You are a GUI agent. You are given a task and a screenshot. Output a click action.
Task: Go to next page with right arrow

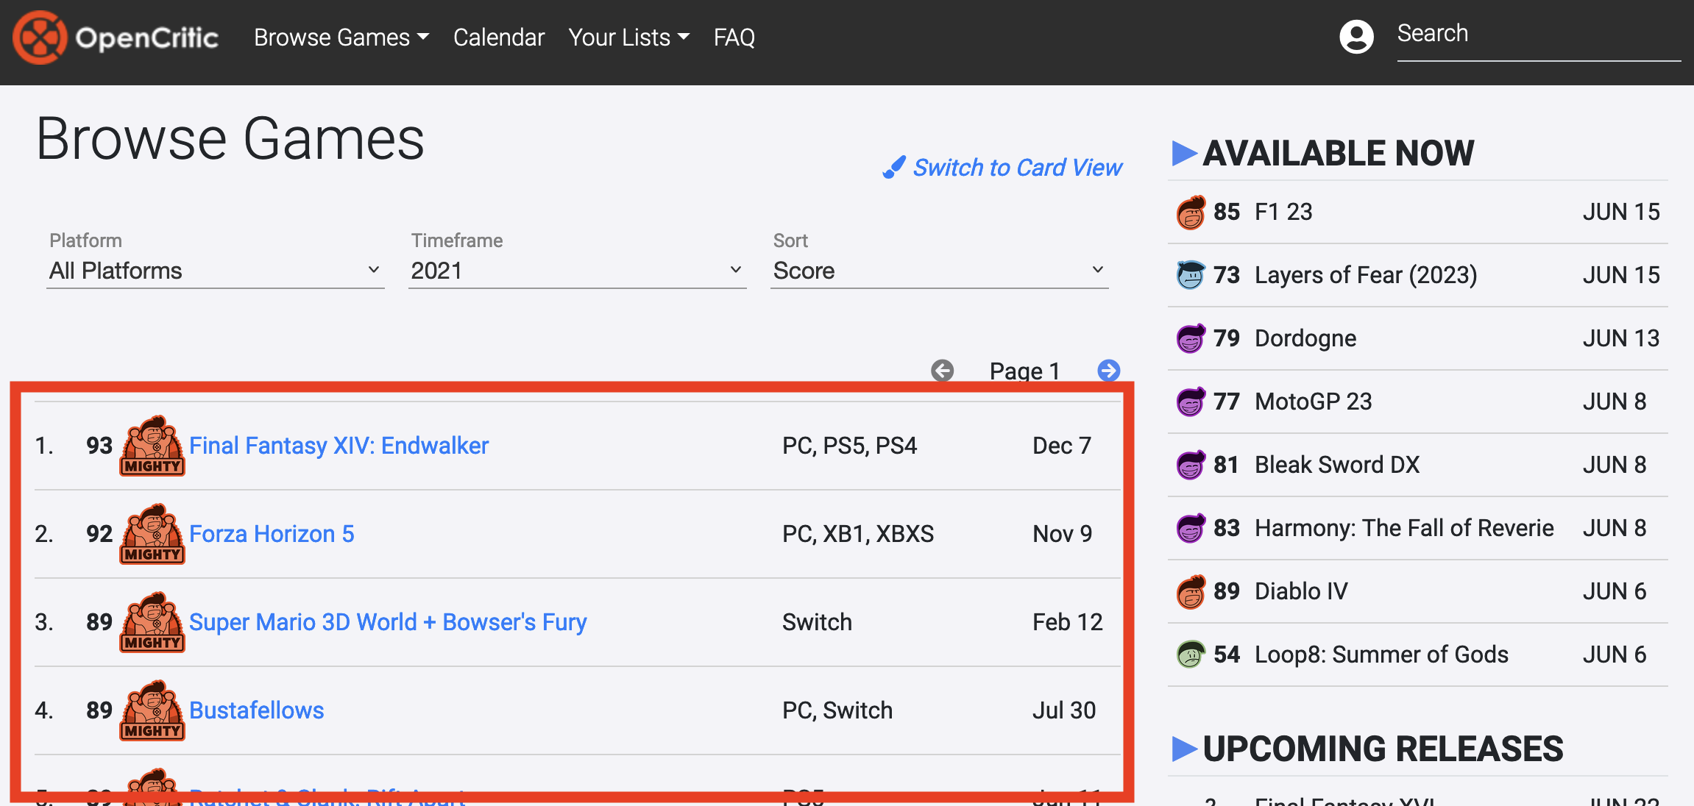(1109, 371)
